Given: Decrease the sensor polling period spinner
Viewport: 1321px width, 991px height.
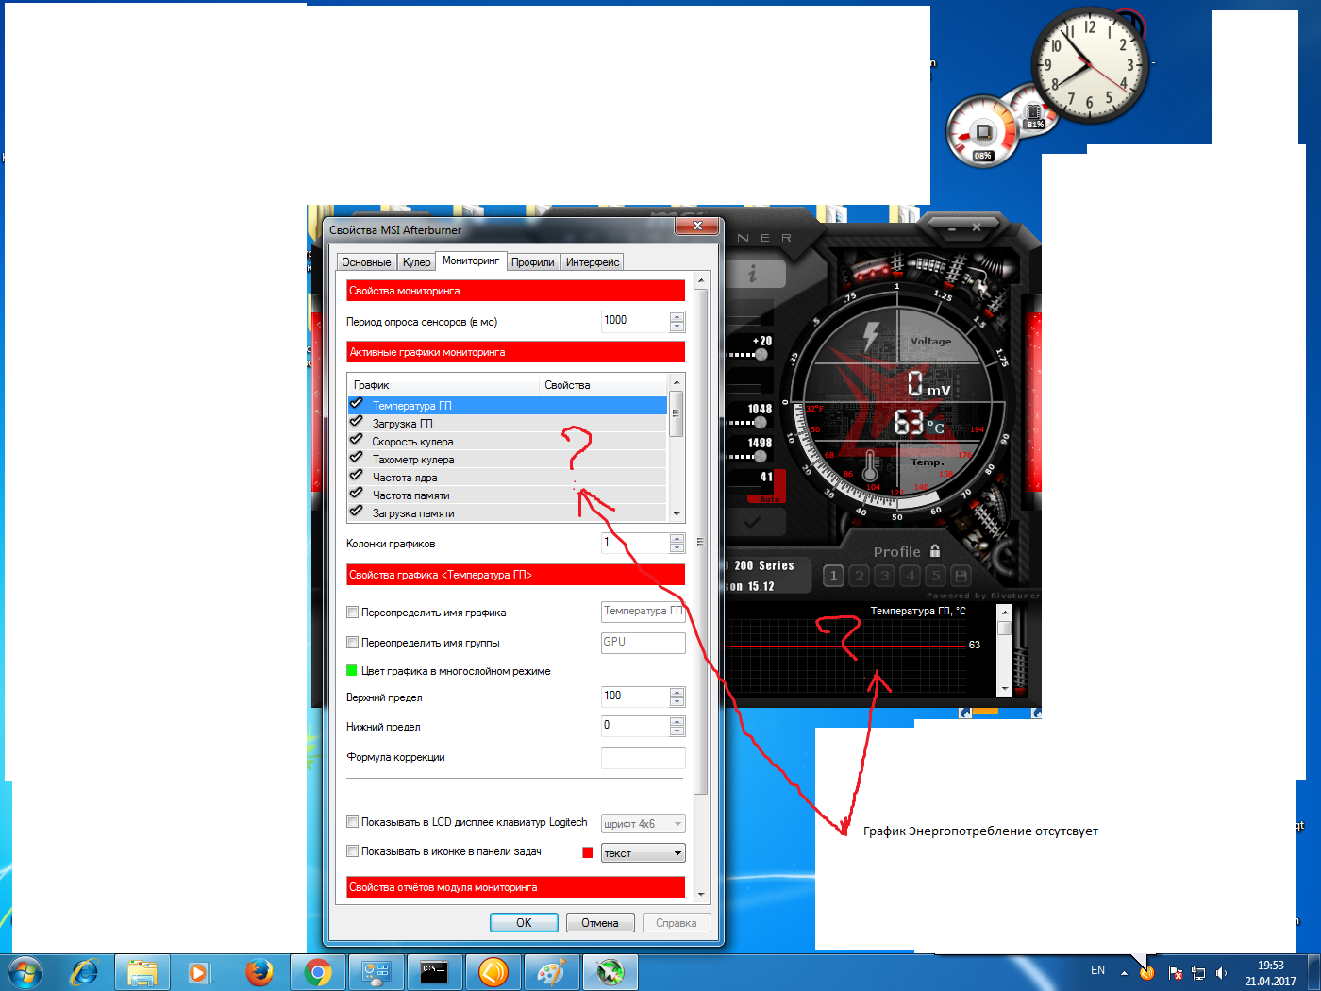Looking at the screenshot, I should point(677,327).
